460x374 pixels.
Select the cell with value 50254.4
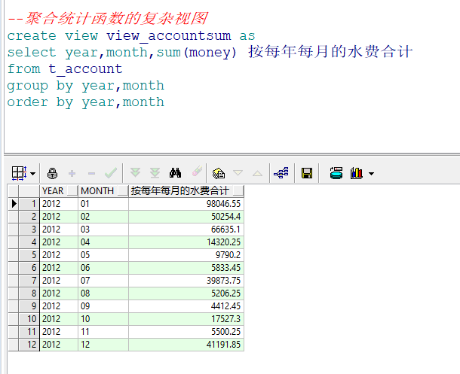coord(186,217)
